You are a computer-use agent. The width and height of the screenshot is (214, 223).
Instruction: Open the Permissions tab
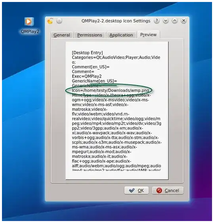90,35
